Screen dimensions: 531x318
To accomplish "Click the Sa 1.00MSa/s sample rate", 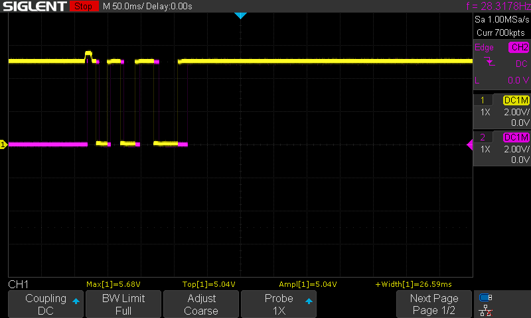I will (x=502, y=19).
